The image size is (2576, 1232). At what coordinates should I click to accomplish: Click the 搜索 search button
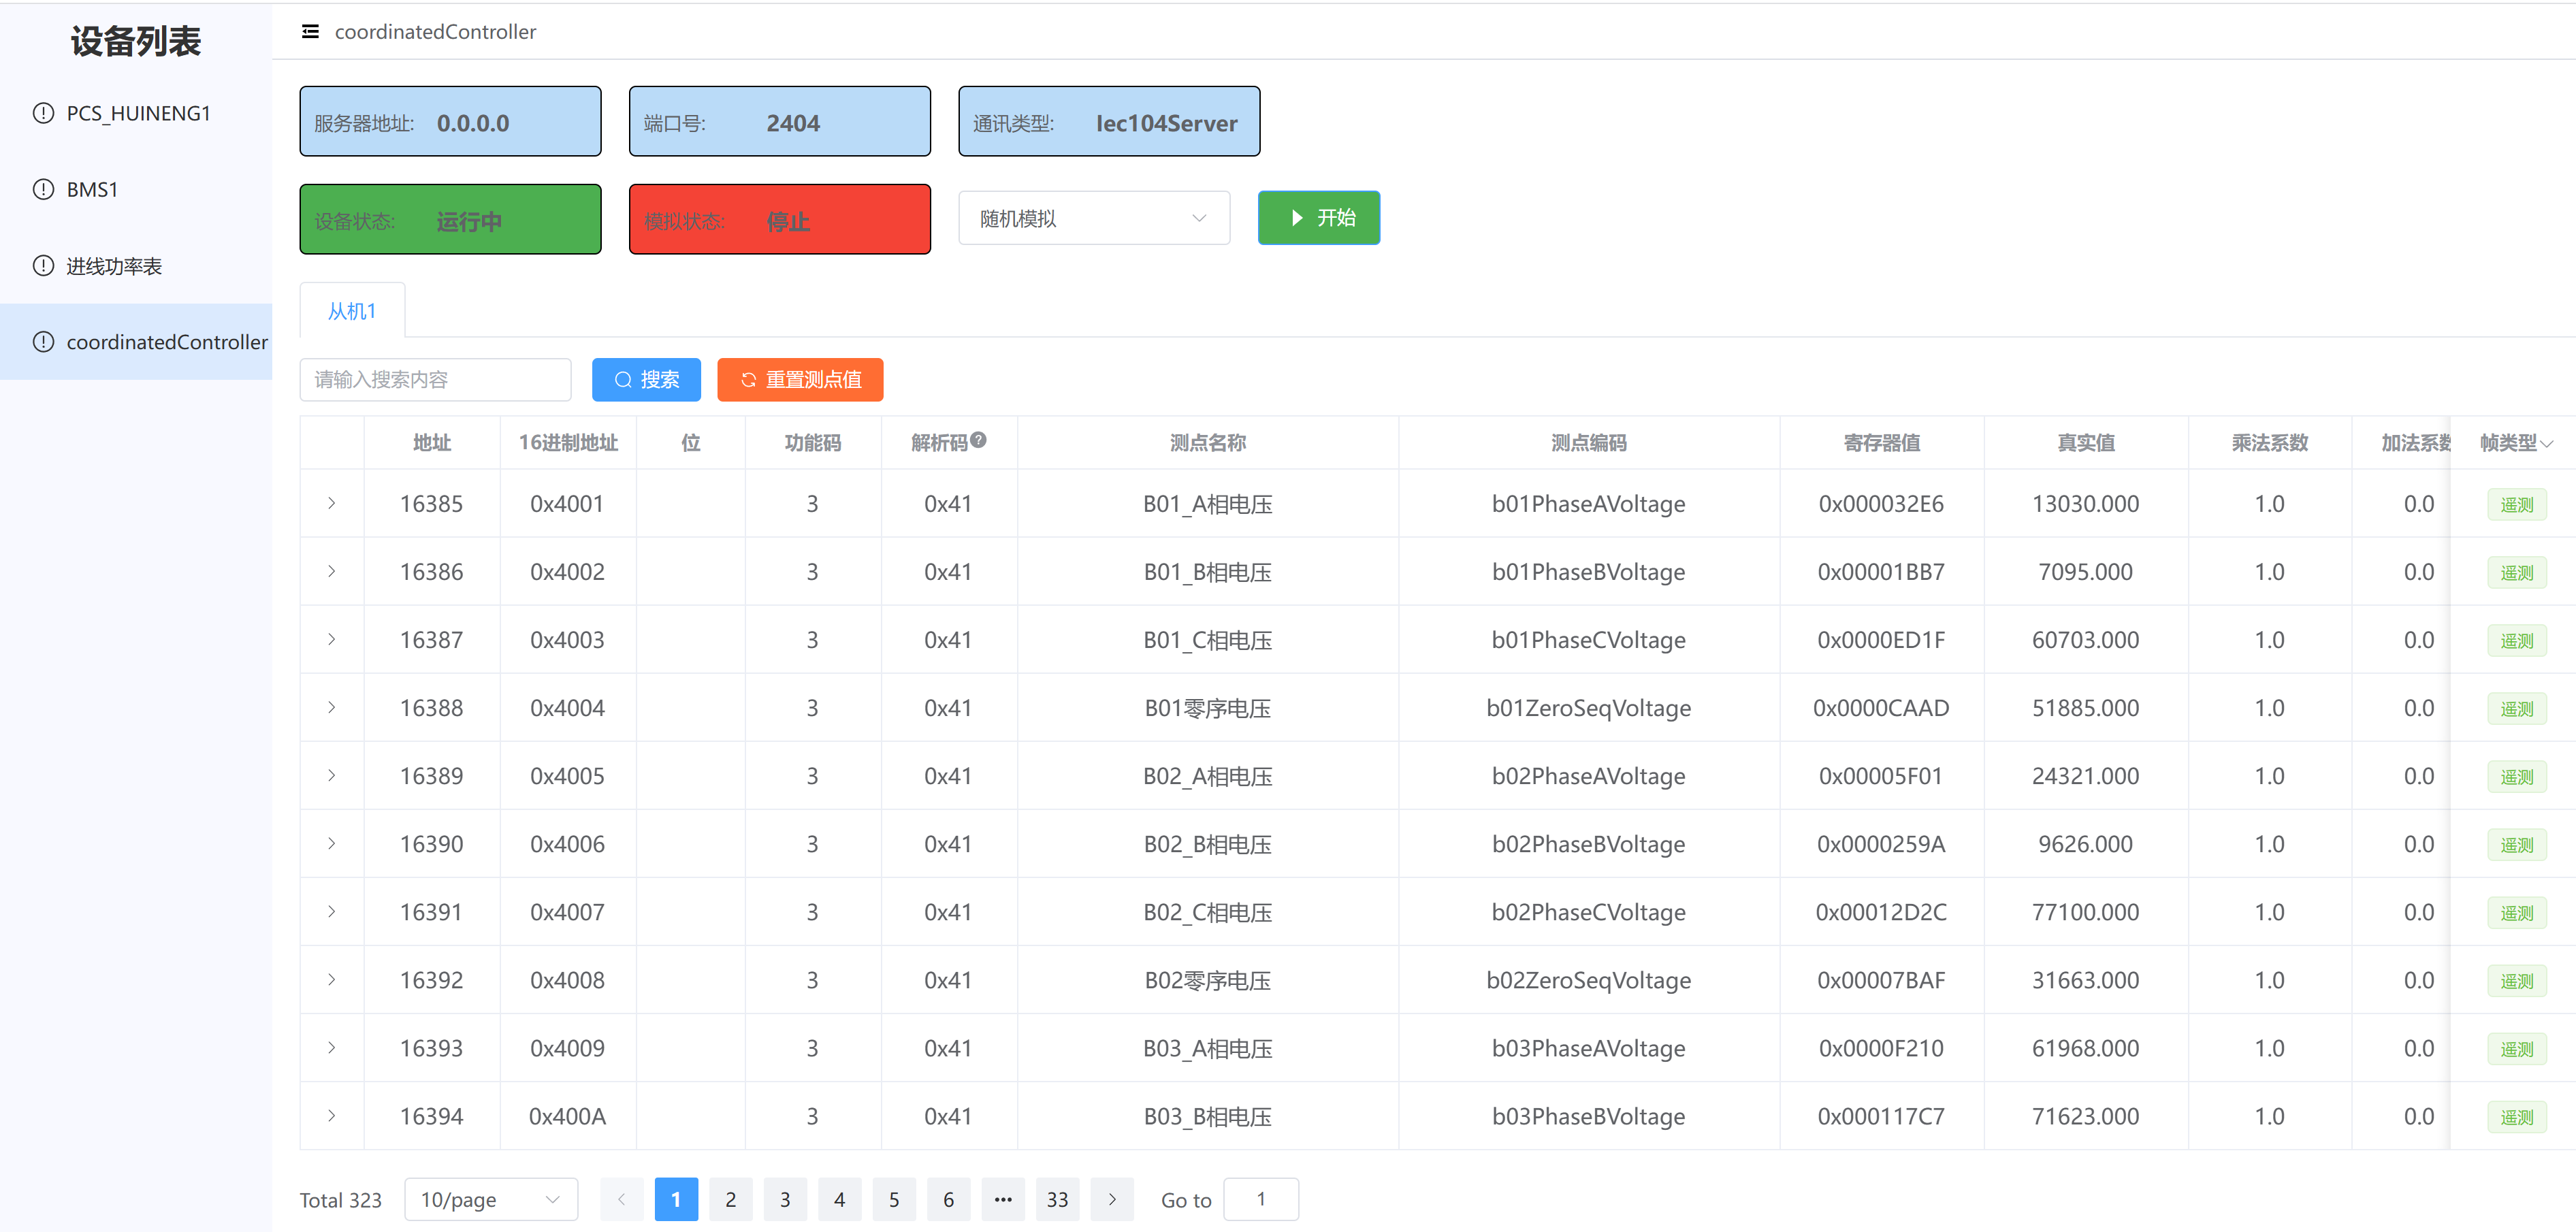click(x=646, y=380)
